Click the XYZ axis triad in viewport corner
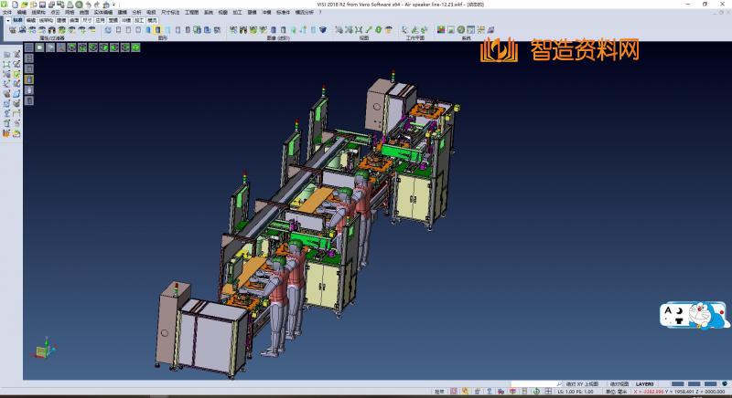Viewport: 732px width, 398px height. [42, 351]
